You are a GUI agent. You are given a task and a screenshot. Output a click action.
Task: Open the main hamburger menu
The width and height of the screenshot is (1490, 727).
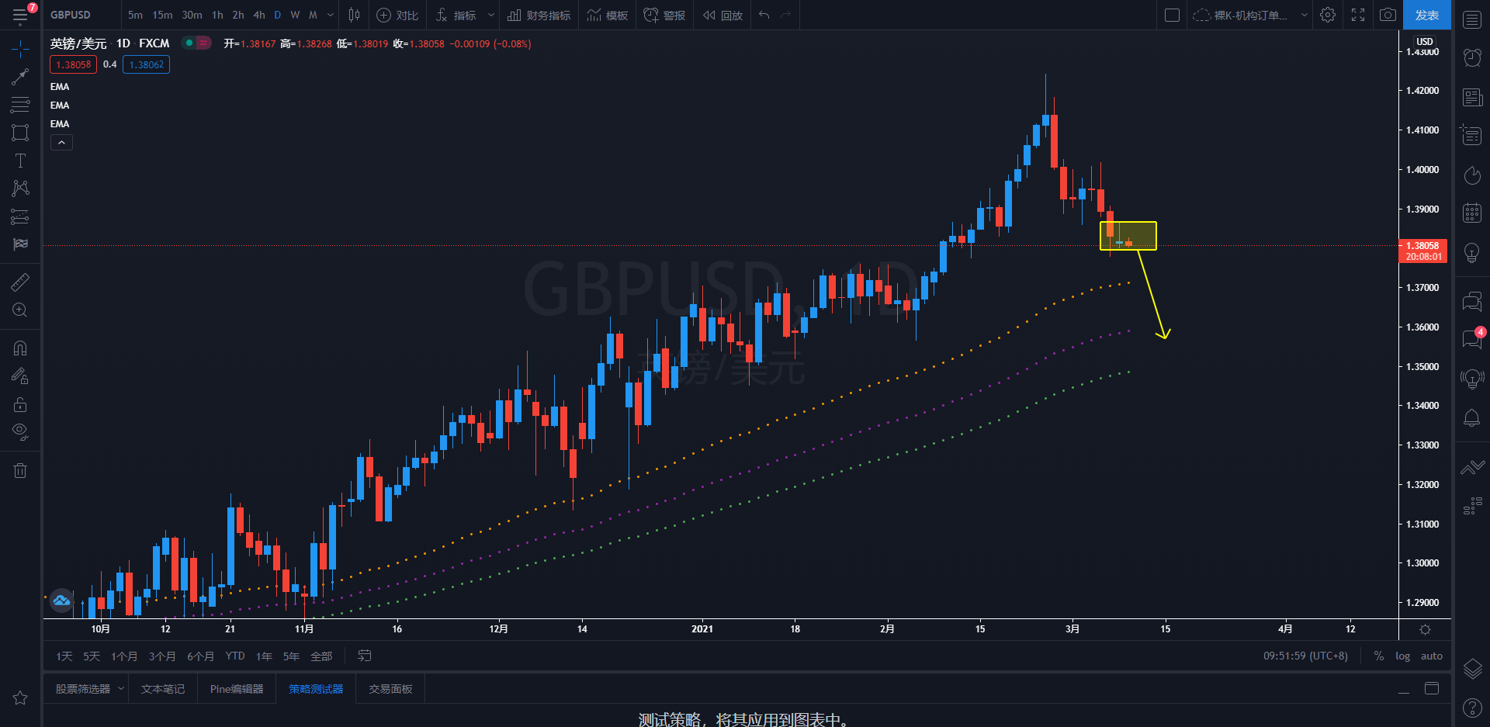point(20,15)
